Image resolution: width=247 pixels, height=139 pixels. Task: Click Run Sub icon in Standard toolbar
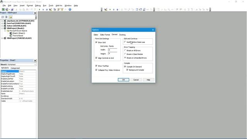coord(39,9)
